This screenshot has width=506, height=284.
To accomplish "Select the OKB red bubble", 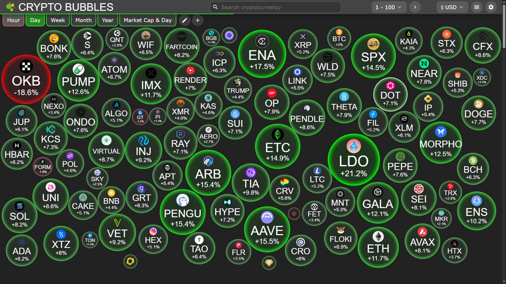I will pos(26,79).
